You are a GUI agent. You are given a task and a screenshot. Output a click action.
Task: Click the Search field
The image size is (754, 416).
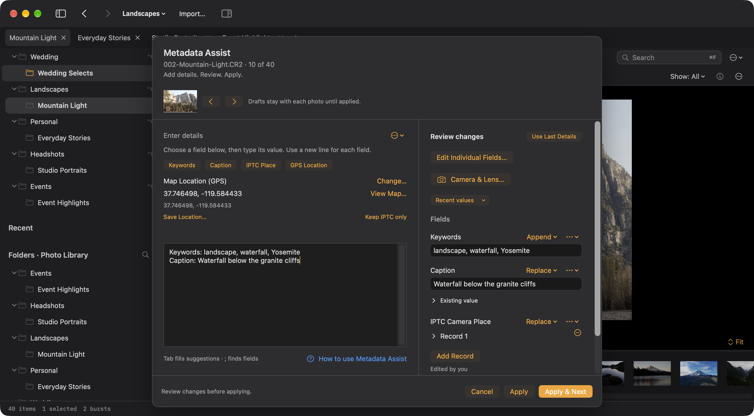pos(669,57)
